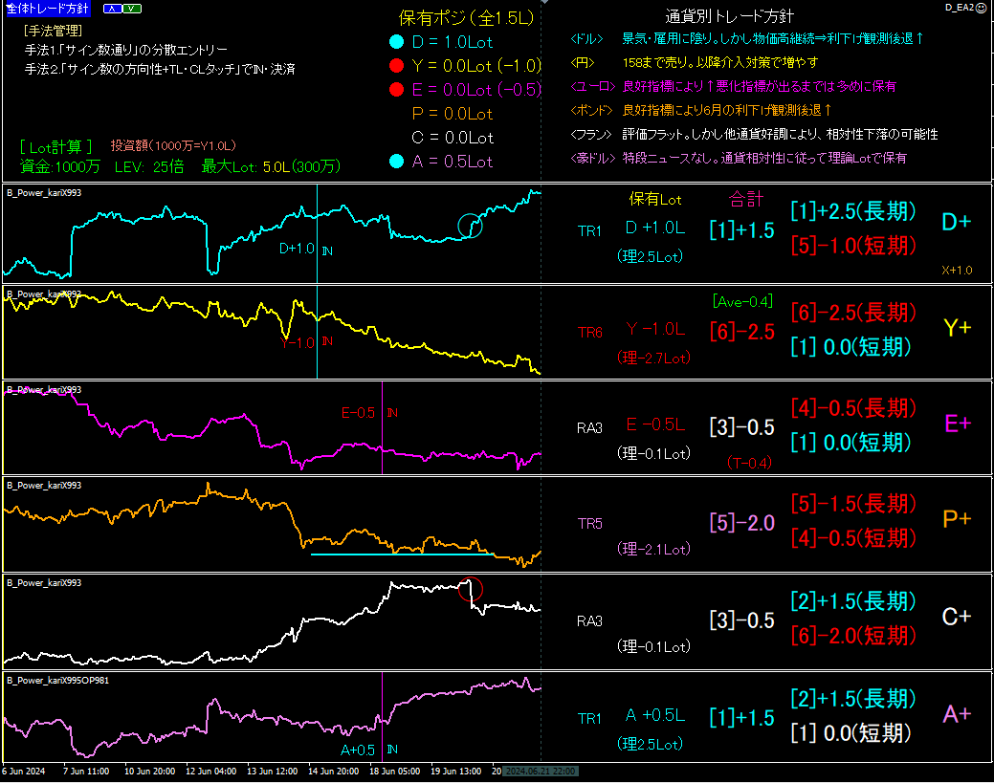994x783 pixels.
Task: Select the [5]-2.0 total in P row
Action: [x=741, y=523]
